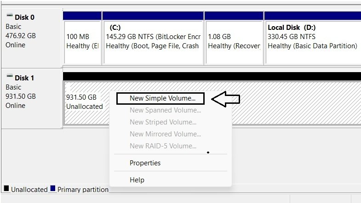Screen dimensions: 361x203
Task: Click the disabled New RAID-5 Volume entry
Action: (163, 146)
